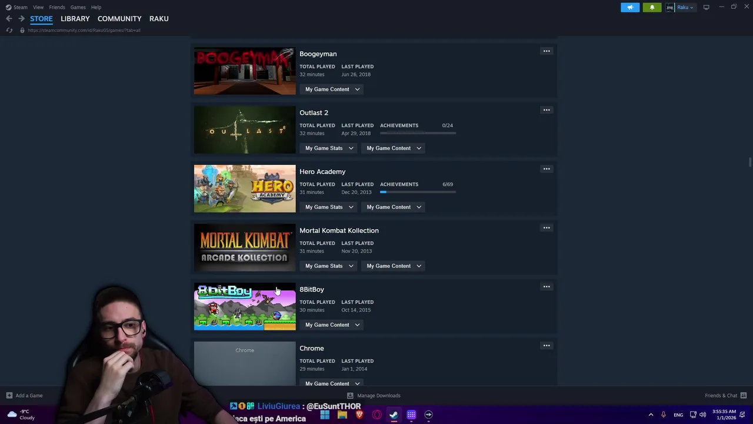753x424 pixels.
Task: Switch to the RAKU profile tab
Action: tap(159, 19)
